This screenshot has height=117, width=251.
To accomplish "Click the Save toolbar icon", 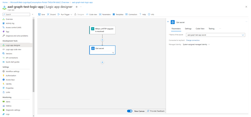I will click(40, 14).
